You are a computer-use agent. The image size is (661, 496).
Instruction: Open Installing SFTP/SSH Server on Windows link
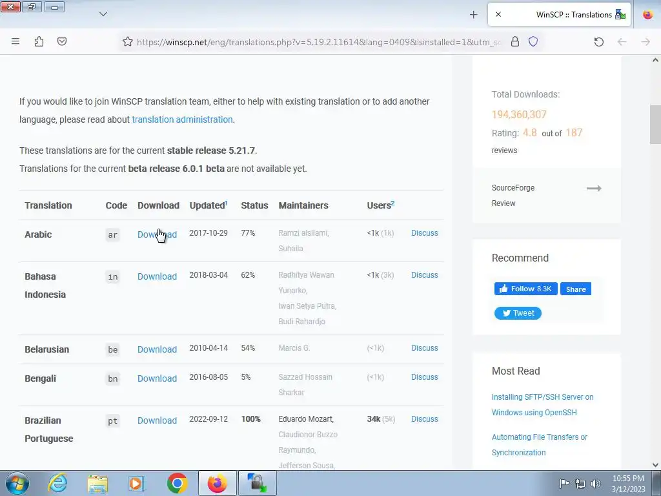(542, 405)
